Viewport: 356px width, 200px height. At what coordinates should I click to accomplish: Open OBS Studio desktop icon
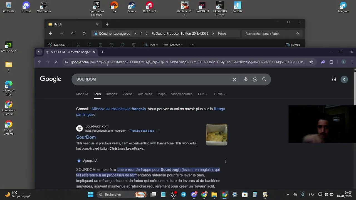click(x=44, y=7)
